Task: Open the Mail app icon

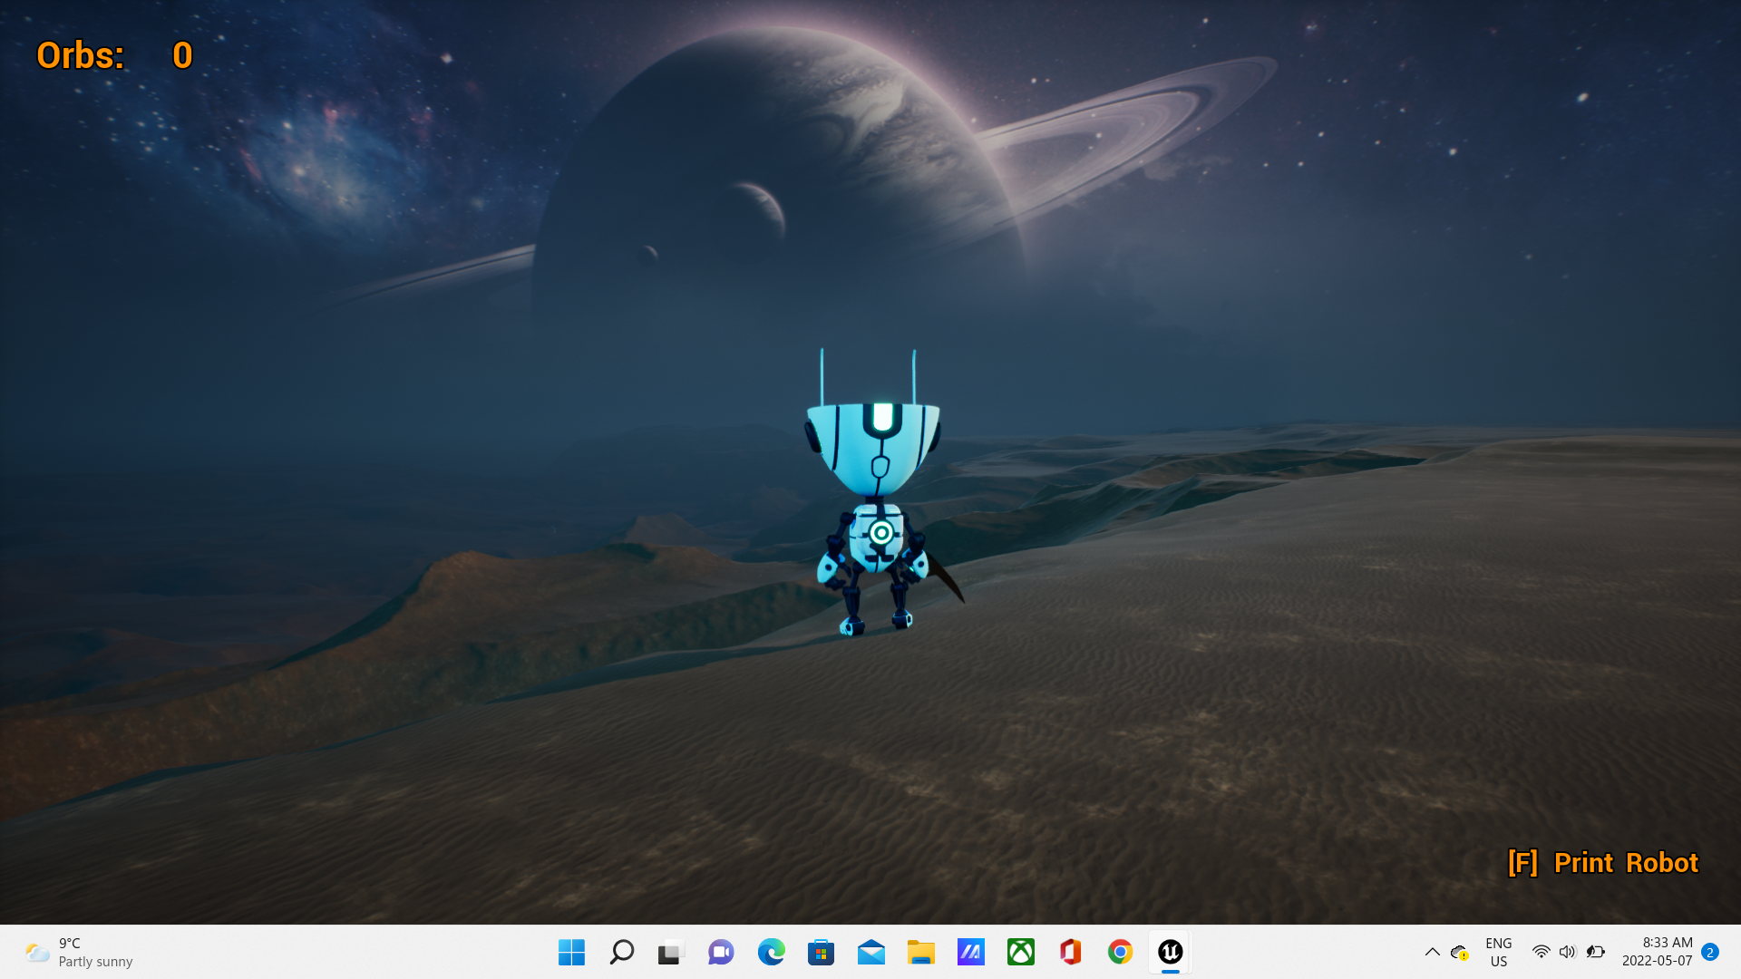Action: 870,952
